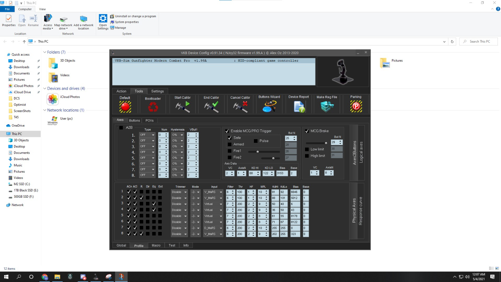Screen dimensions: 501x282
Task: Open the Bootloader tool
Action: tap(153, 107)
